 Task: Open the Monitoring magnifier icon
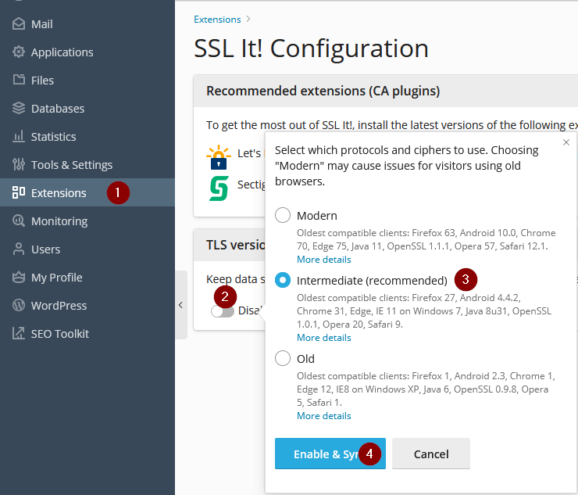click(19, 221)
